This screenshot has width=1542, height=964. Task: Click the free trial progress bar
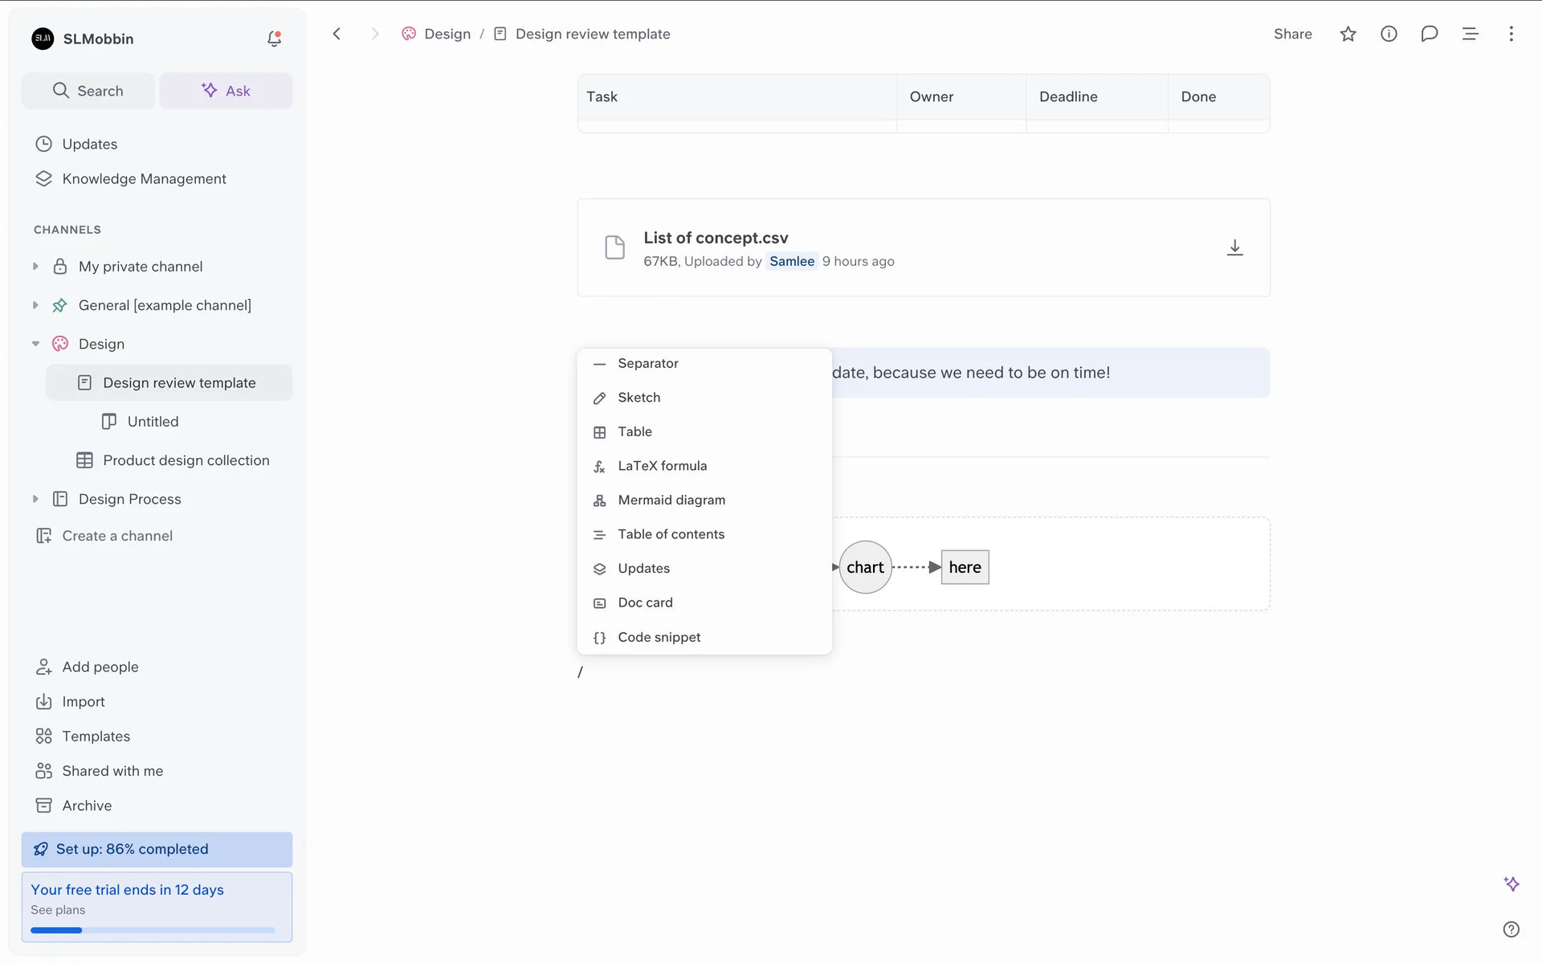153,930
